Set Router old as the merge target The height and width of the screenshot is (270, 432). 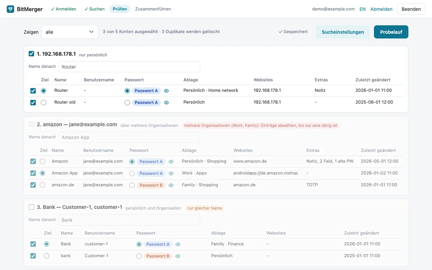point(44,103)
